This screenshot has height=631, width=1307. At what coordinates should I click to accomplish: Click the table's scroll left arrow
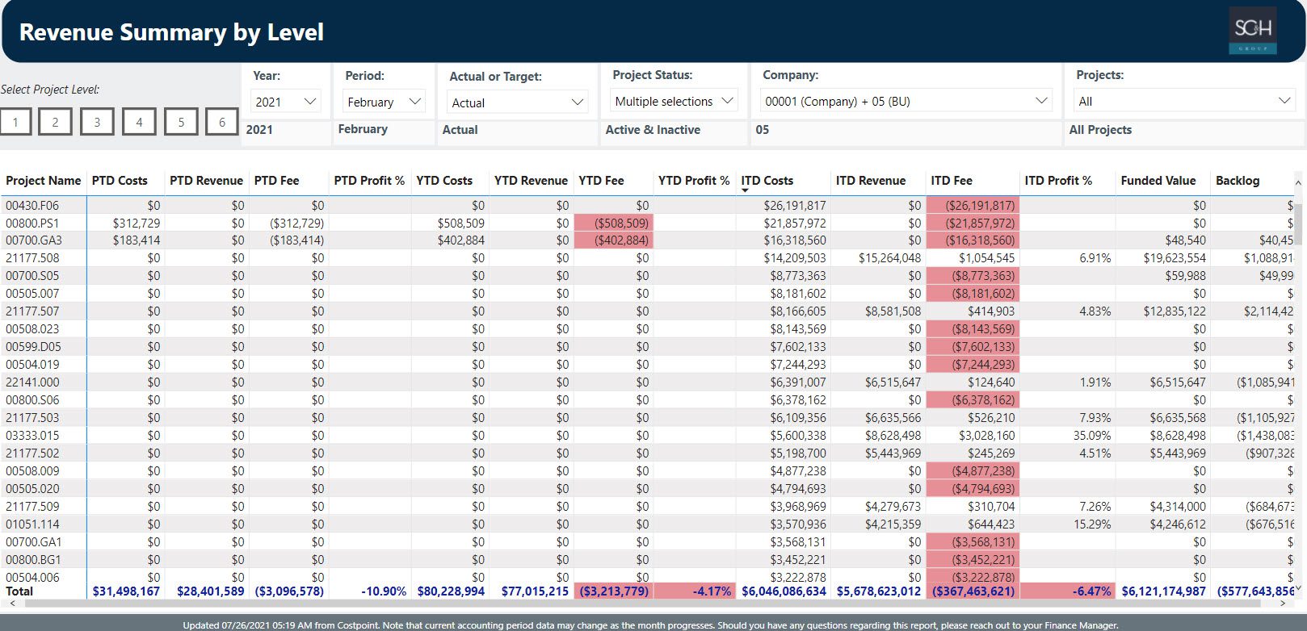pos(11,604)
